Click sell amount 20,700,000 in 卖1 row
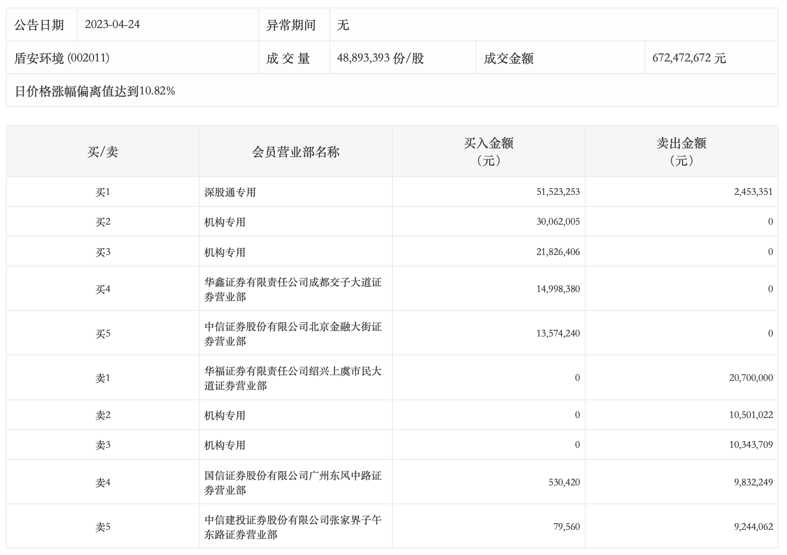 tap(750, 378)
